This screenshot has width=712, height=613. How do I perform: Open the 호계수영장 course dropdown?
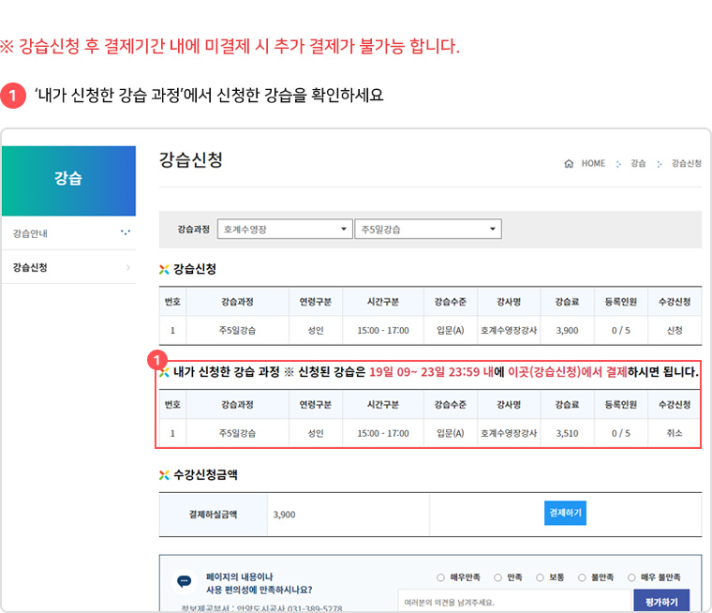283,229
